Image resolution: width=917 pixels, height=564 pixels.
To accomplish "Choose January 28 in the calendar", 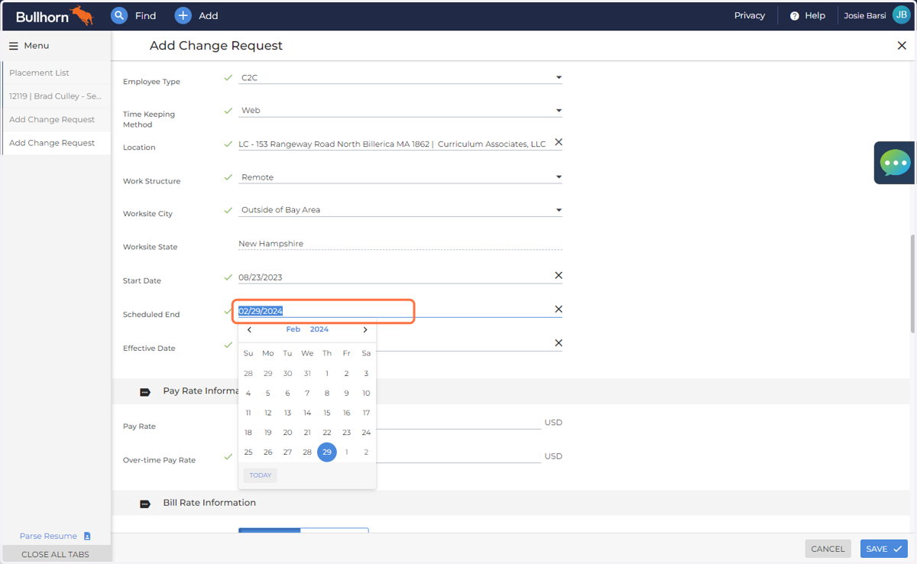I will [248, 374].
